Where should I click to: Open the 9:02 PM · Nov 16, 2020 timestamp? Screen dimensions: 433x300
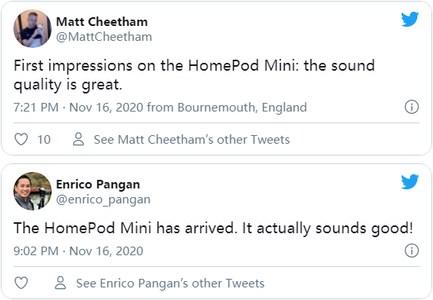click(78, 251)
